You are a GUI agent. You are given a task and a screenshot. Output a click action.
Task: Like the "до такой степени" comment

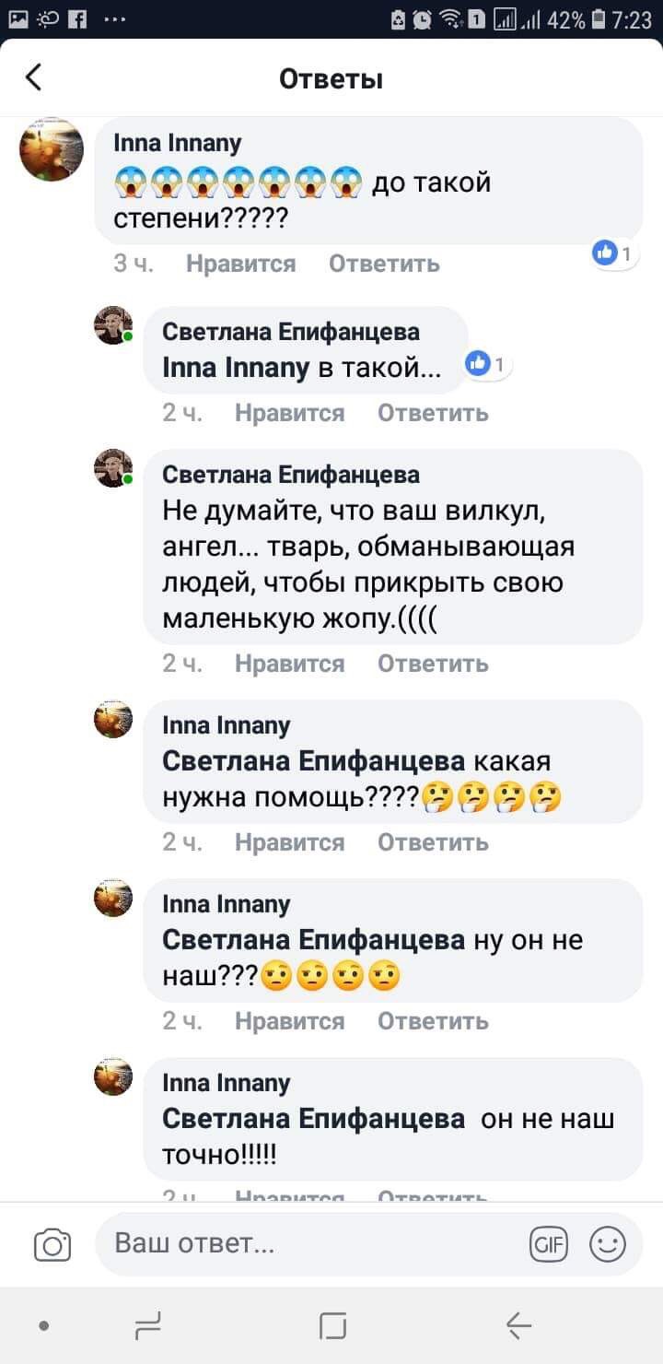tap(240, 265)
